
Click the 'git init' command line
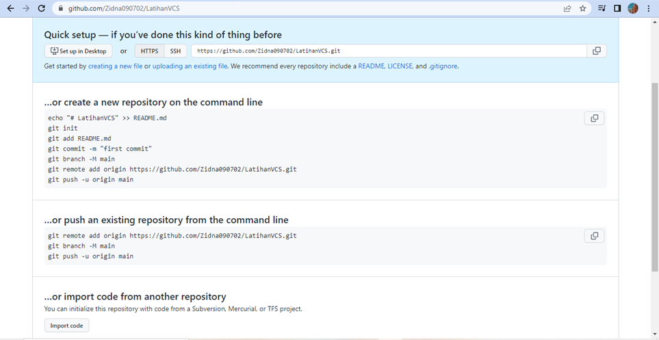pyautogui.click(x=63, y=128)
